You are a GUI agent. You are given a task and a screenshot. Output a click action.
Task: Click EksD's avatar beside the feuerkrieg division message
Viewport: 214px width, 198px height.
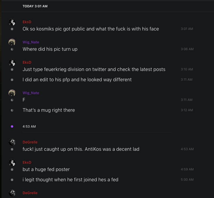pos(12,62)
